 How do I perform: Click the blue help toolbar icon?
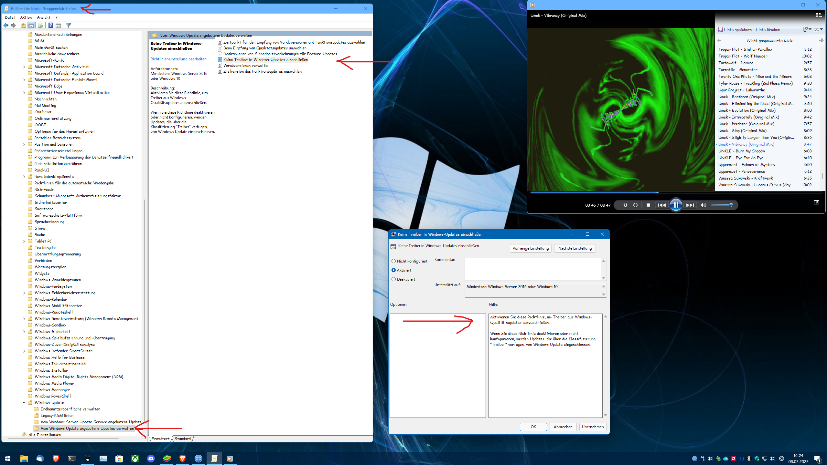click(x=50, y=25)
